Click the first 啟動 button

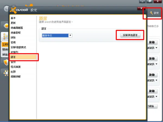[152, 42]
